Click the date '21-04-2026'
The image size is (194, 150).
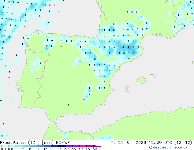pyautogui.click(x=132, y=143)
